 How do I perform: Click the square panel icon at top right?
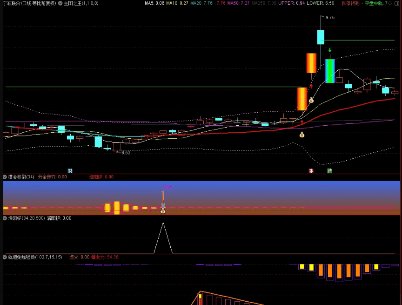point(396,3)
